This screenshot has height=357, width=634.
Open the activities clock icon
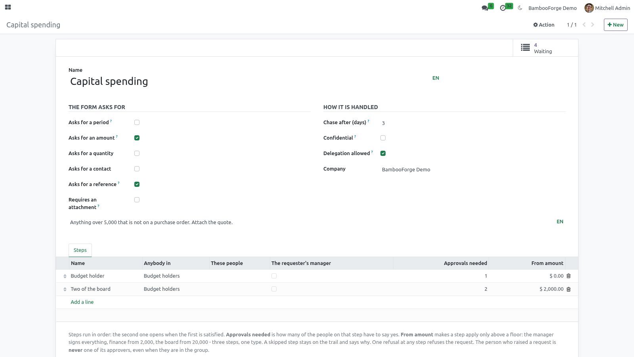(x=503, y=8)
